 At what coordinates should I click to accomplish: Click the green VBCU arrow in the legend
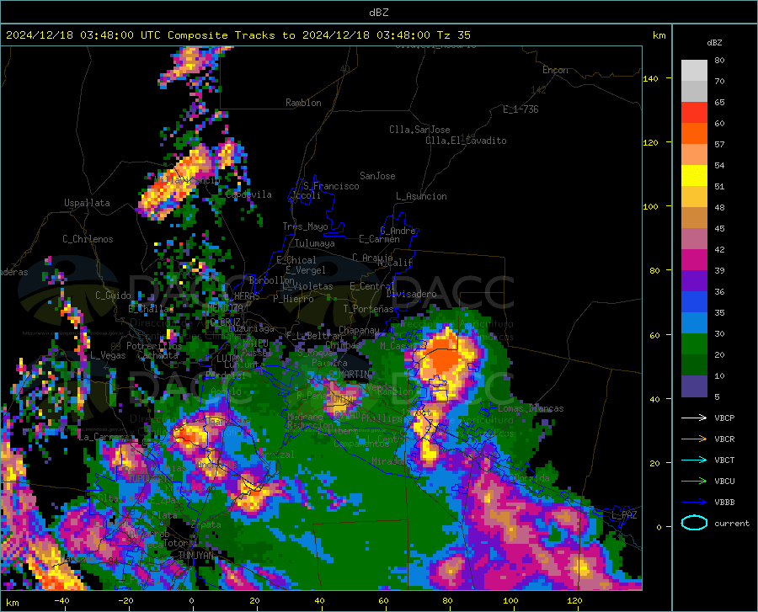click(694, 482)
